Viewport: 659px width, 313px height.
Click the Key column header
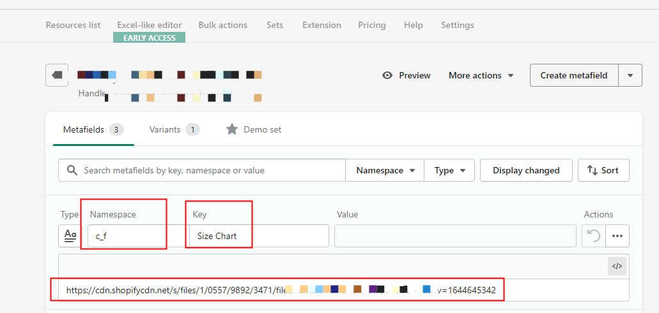[x=199, y=215]
